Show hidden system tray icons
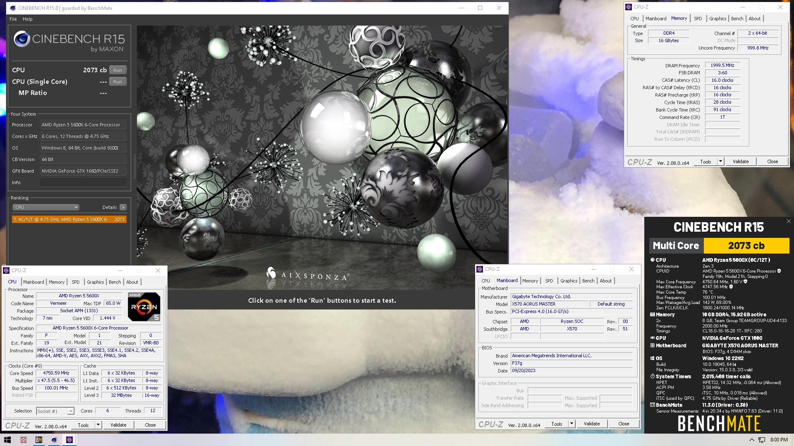Screen dimensions: 794x446 point(751,440)
